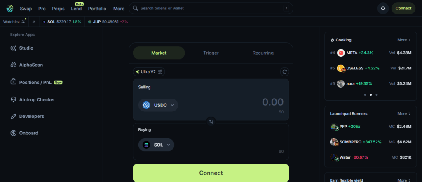The image size is (422, 182).
Task: Click the large green Connect button
Action: pos(211,173)
